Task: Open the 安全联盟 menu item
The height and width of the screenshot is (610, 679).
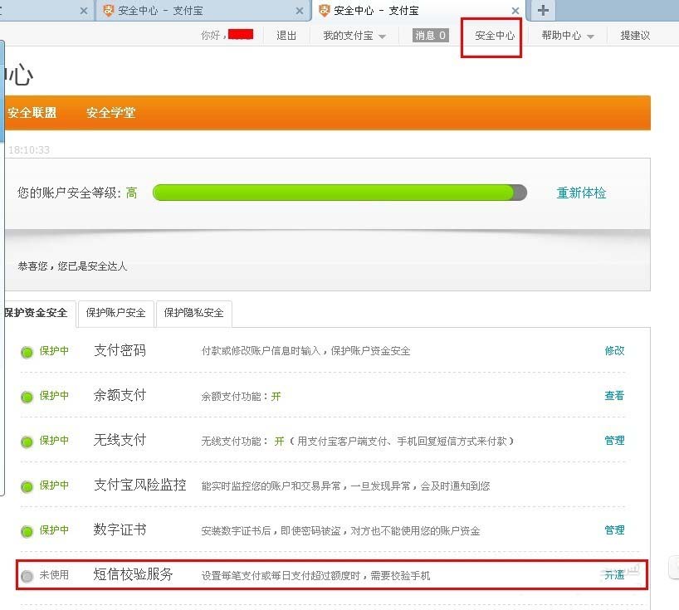Action: click(x=32, y=113)
